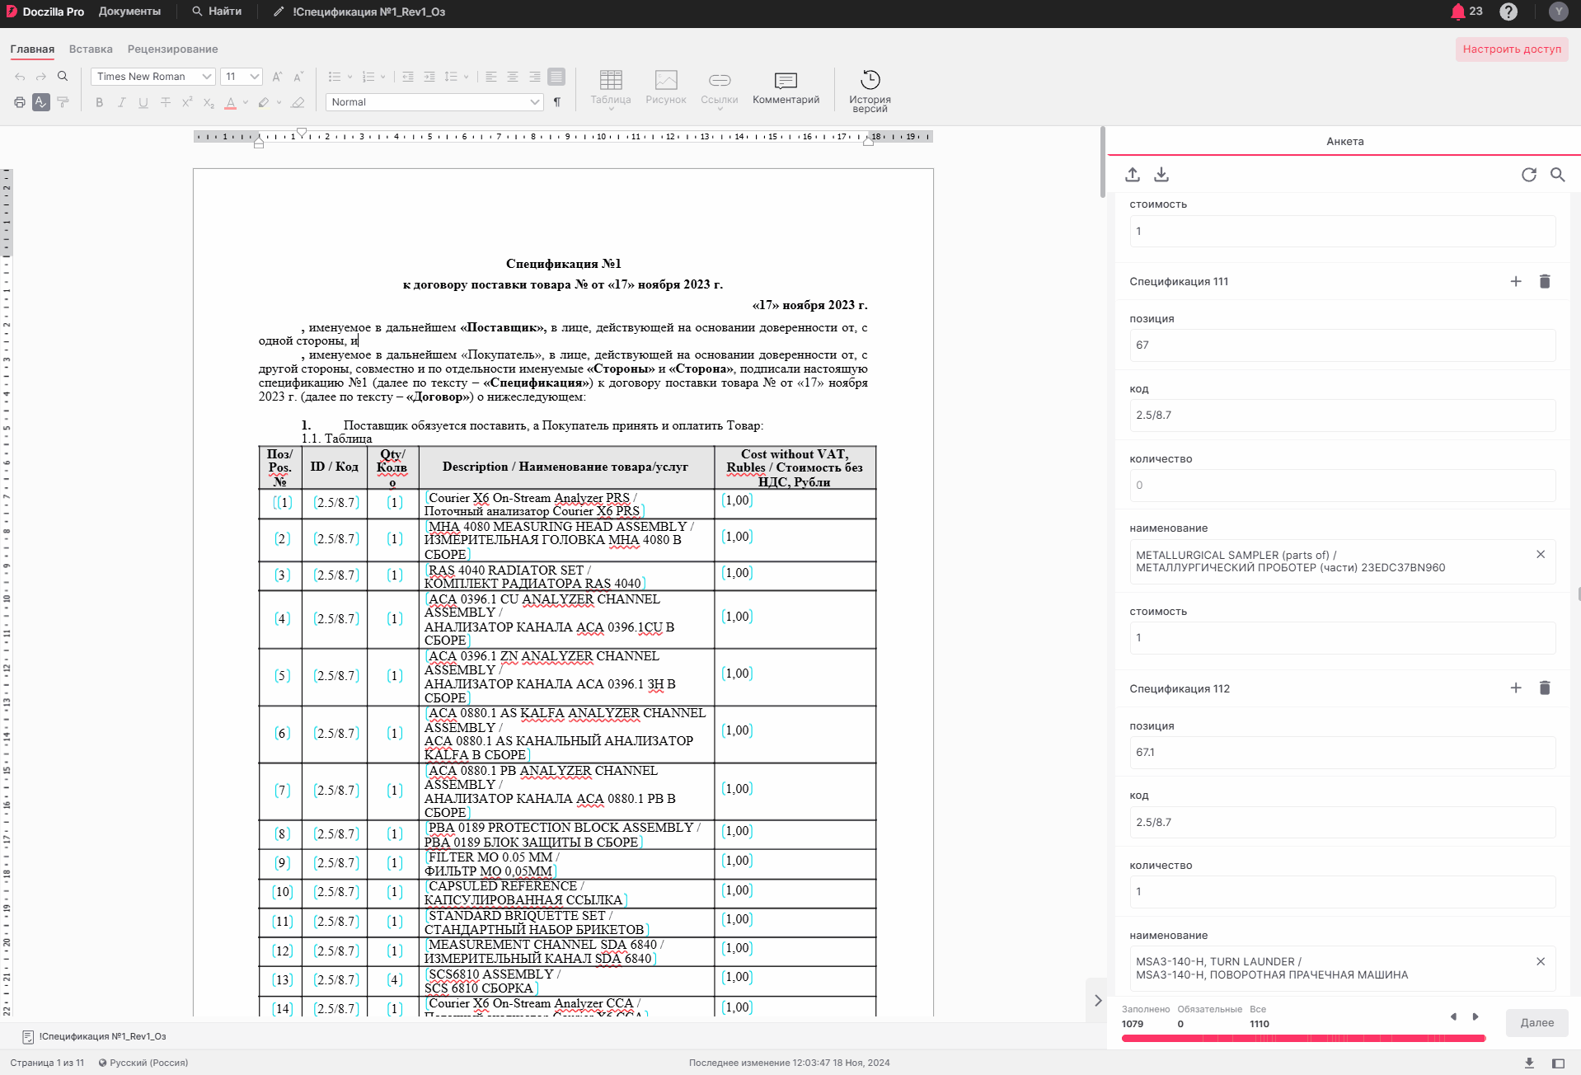
Task: Click the download icon in Анкета panel
Action: click(x=1161, y=175)
